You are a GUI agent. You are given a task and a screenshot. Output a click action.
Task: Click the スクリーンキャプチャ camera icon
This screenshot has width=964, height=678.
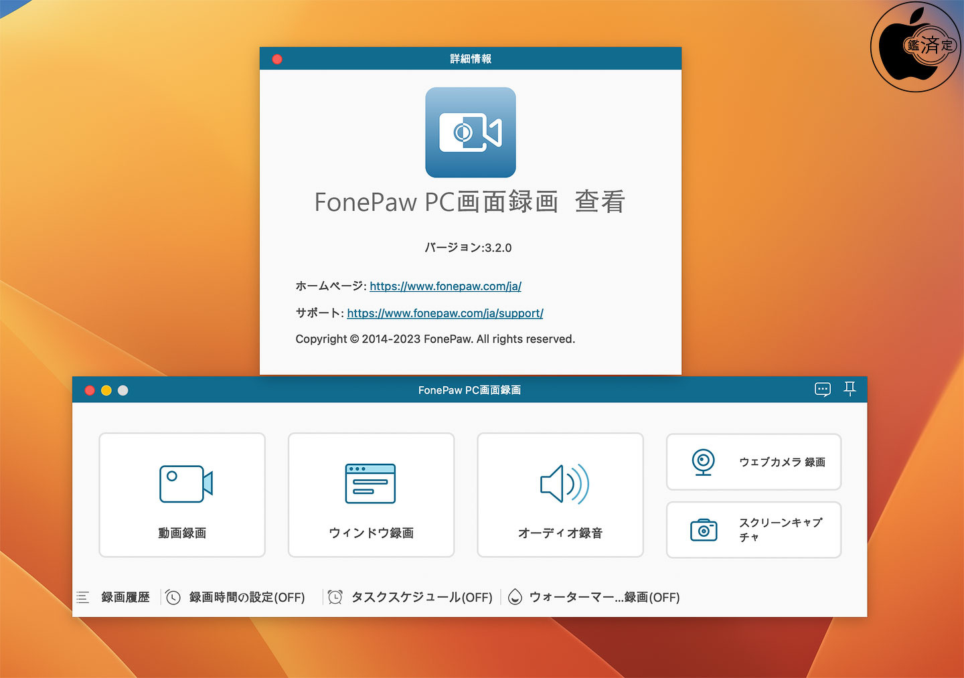click(x=704, y=529)
